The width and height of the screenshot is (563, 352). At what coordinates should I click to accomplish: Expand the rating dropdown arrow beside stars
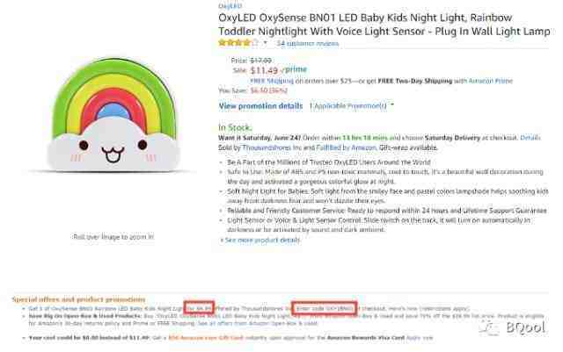coord(266,43)
